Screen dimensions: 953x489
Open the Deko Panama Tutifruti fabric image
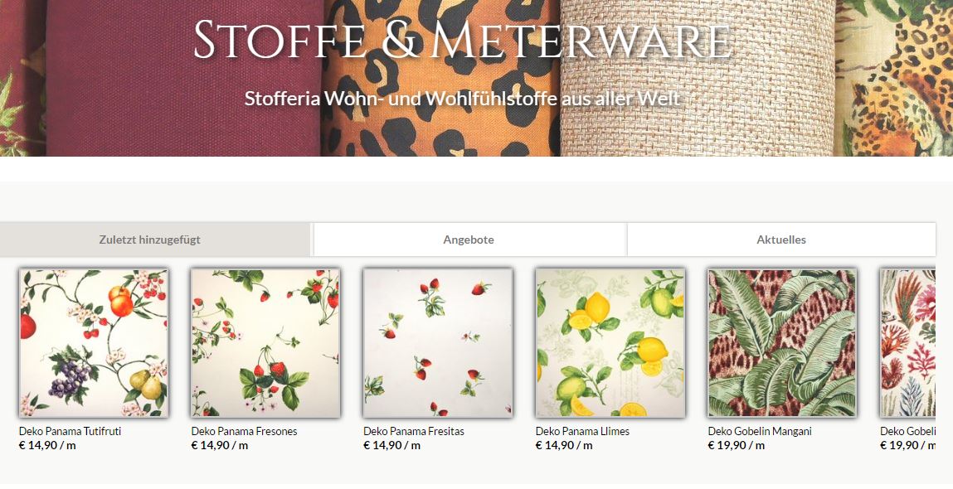(x=95, y=343)
